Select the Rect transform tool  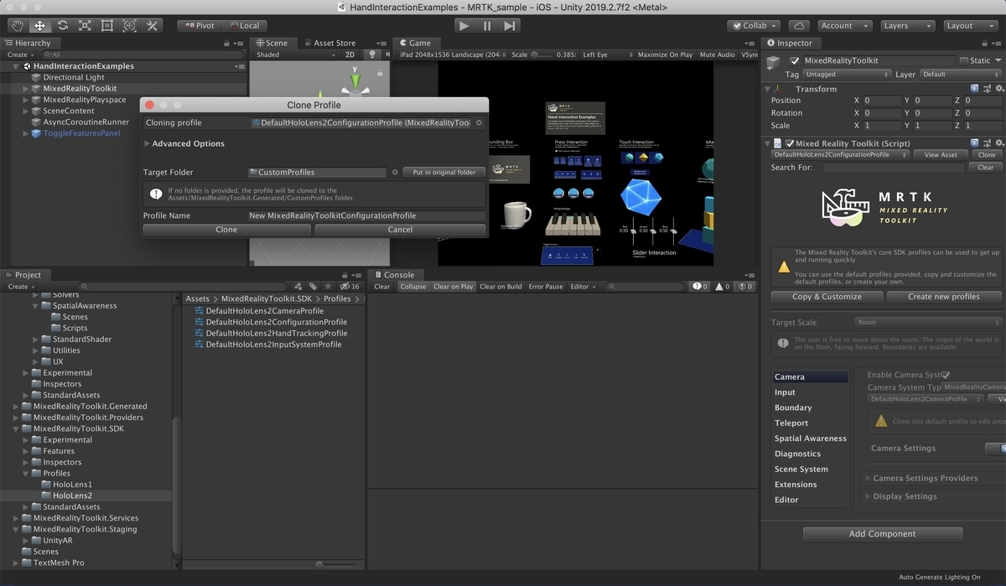(x=106, y=26)
